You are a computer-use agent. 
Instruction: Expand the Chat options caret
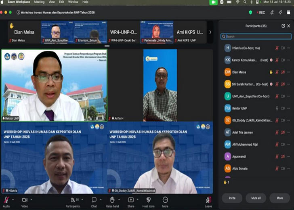tap(101, 199)
